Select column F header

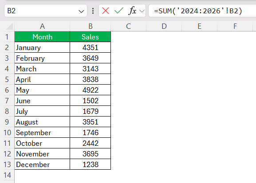coord(235,26)
